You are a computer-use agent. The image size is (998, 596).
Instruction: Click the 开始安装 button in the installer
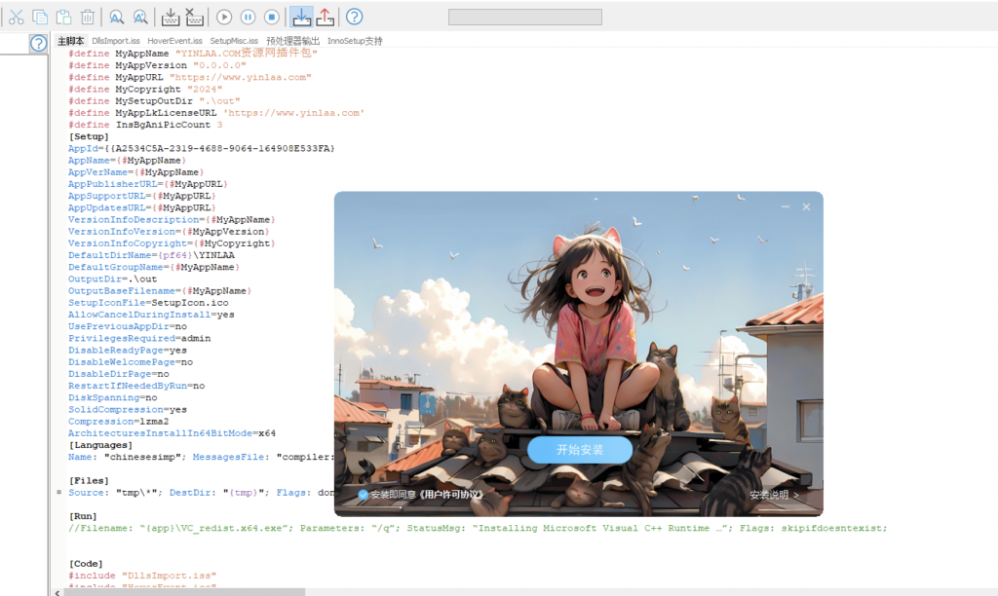[x=580, y=450]
